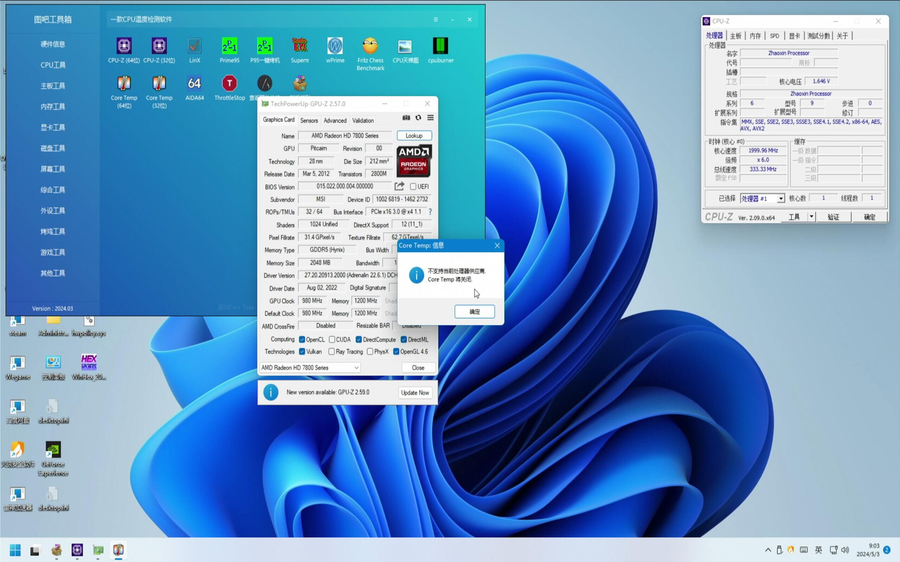900x562 pixels.
Task: Expand the AMD Radeon HD 7800 Series dropdown
Action: pos(356,368)
